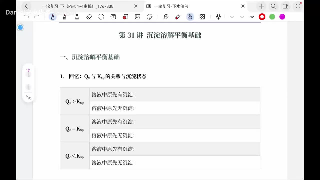Select the magenta pen in floating palette
This screenshot has height=180, width=320.
(28, 73)
